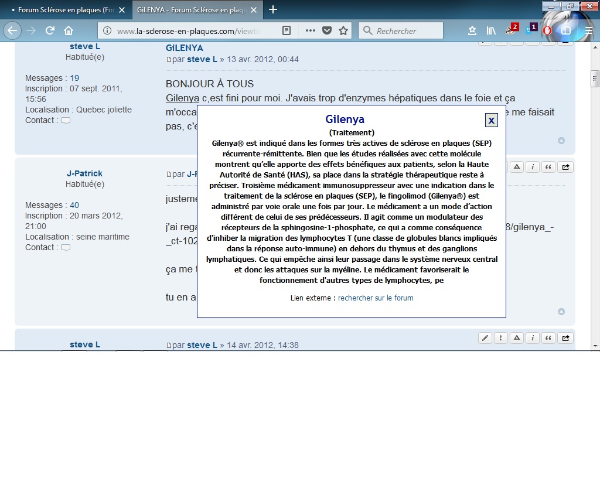600x478 pixels.
Task: Open page actions three-dot menu
Action: tap(311, 30)
